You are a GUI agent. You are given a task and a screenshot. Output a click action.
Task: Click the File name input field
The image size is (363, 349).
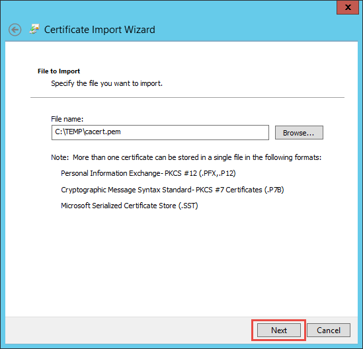(x=160, y=132)
